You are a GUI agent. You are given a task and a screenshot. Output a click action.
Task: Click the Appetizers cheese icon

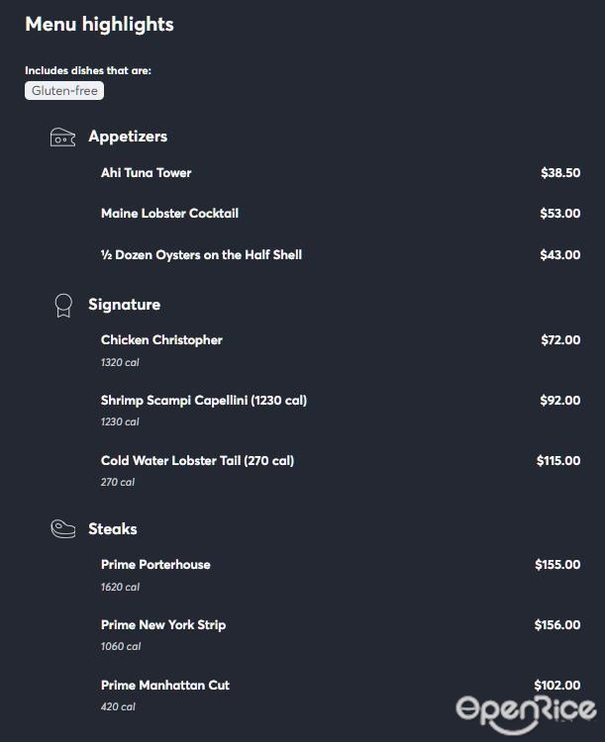click(62, 138)
